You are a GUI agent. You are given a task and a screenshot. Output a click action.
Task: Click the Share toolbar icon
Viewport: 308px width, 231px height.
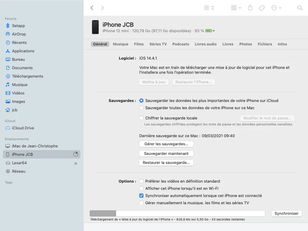pos(250,8)
